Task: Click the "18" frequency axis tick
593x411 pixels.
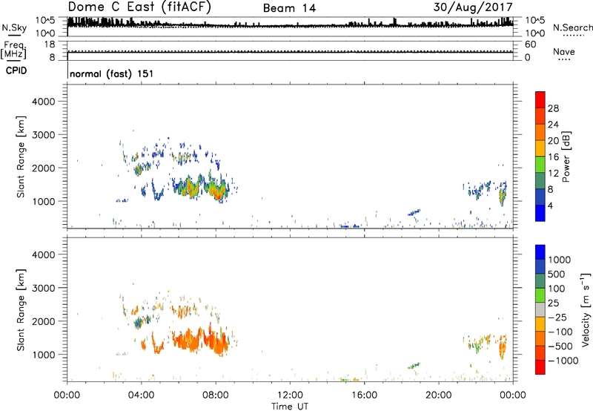Action: [x=49, y=45]
